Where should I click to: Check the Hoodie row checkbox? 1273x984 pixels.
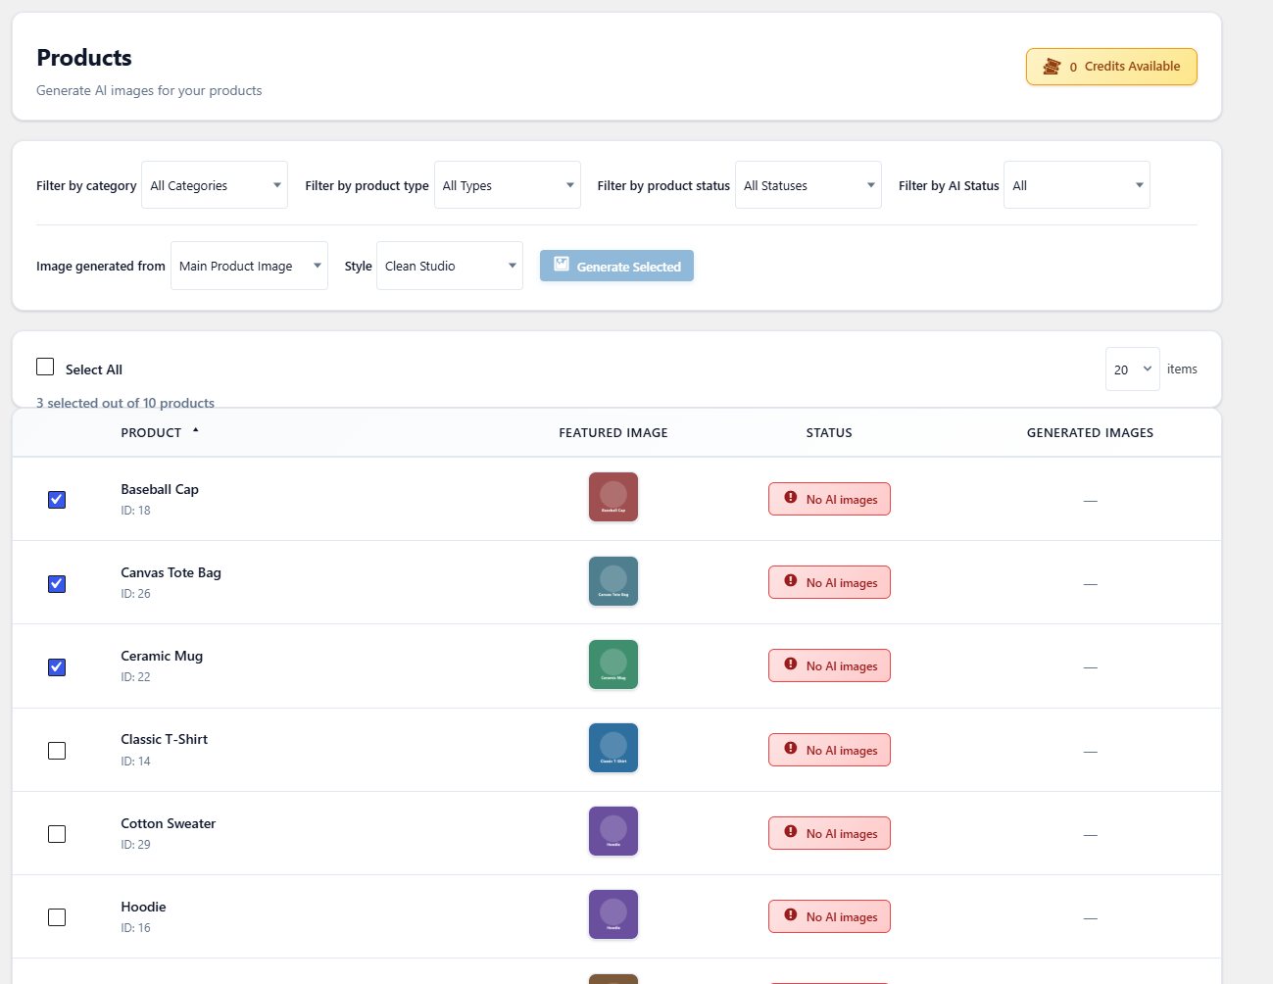pyautogui.click(x=57, y=917)
